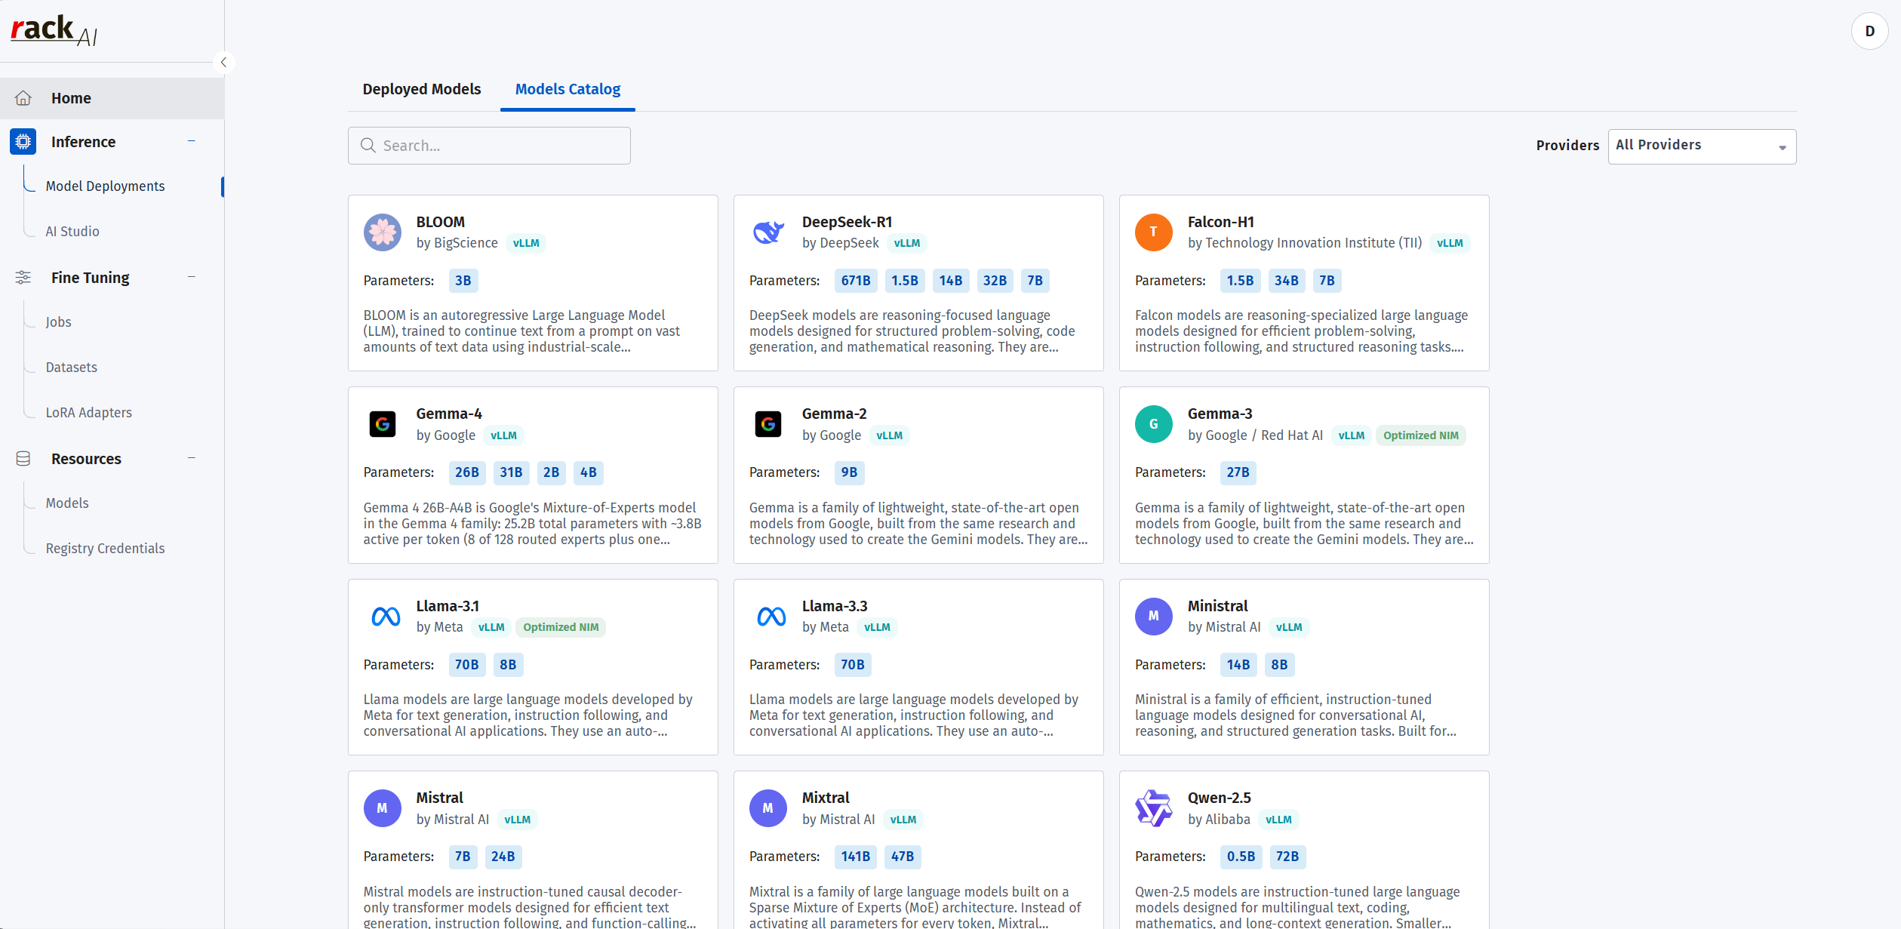
Task: Open Datasets under Fine Tuning
Action: click(72, 368)
